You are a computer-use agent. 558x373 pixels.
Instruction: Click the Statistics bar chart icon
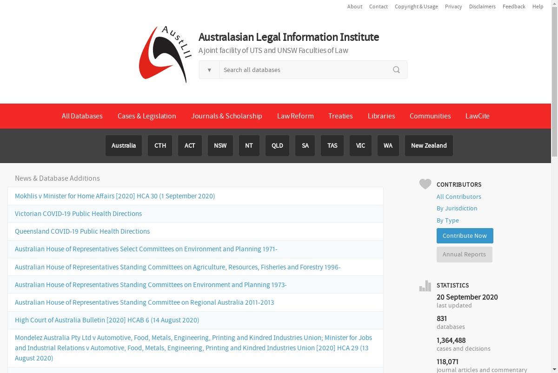click(x=425, y=286)
